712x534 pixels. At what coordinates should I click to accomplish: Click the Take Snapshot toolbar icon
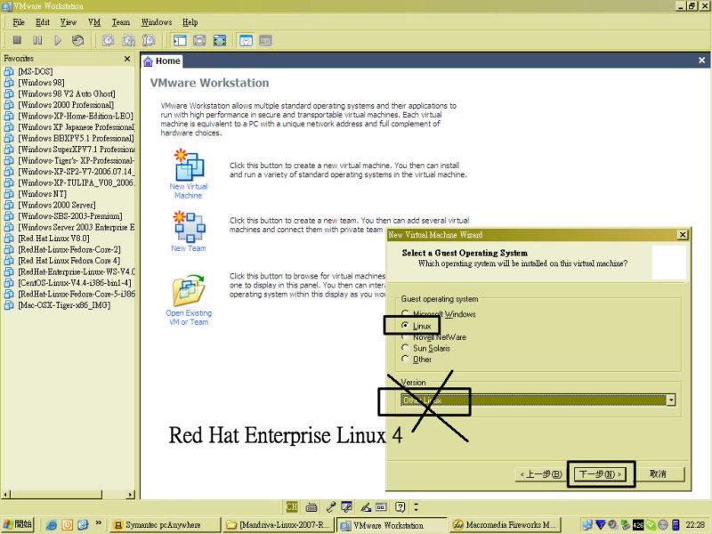click(x=108, y=40)
